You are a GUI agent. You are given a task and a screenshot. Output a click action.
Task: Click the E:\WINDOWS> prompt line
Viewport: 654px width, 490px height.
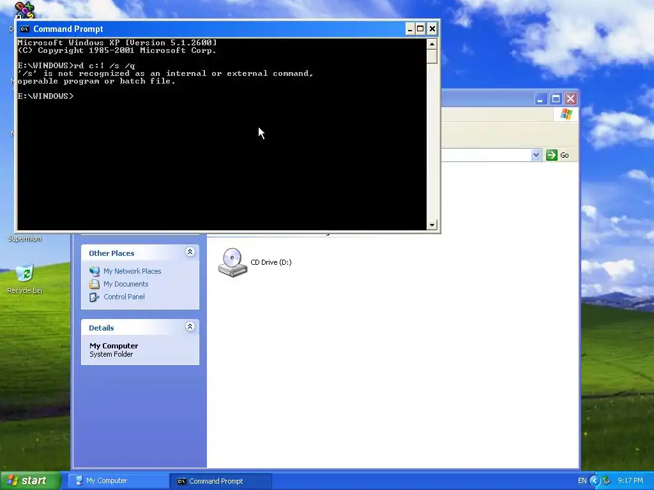point(45,96)
